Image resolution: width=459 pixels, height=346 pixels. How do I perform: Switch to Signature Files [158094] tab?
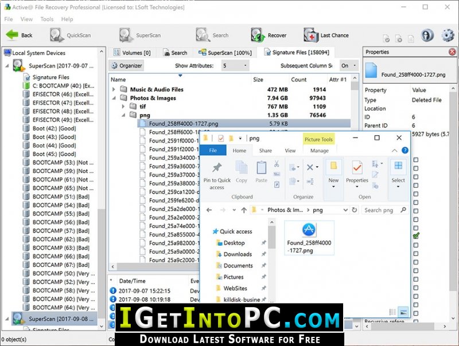coord(297,52)
